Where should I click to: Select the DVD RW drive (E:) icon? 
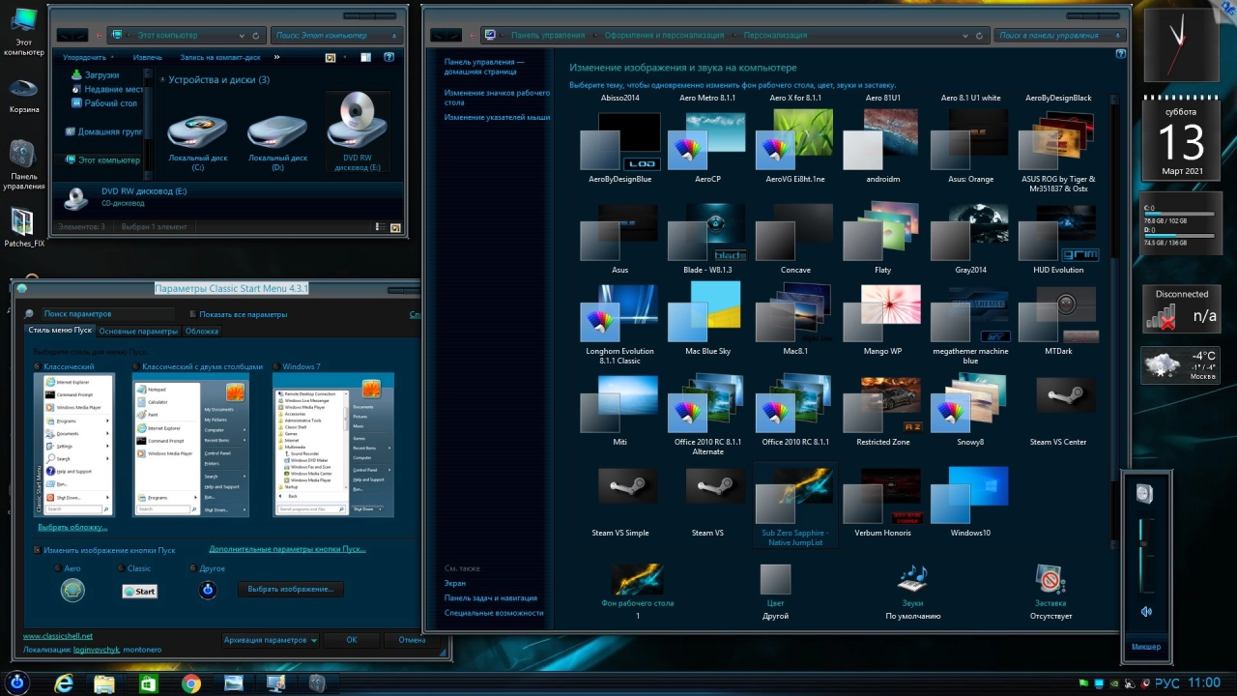point(358,130)
